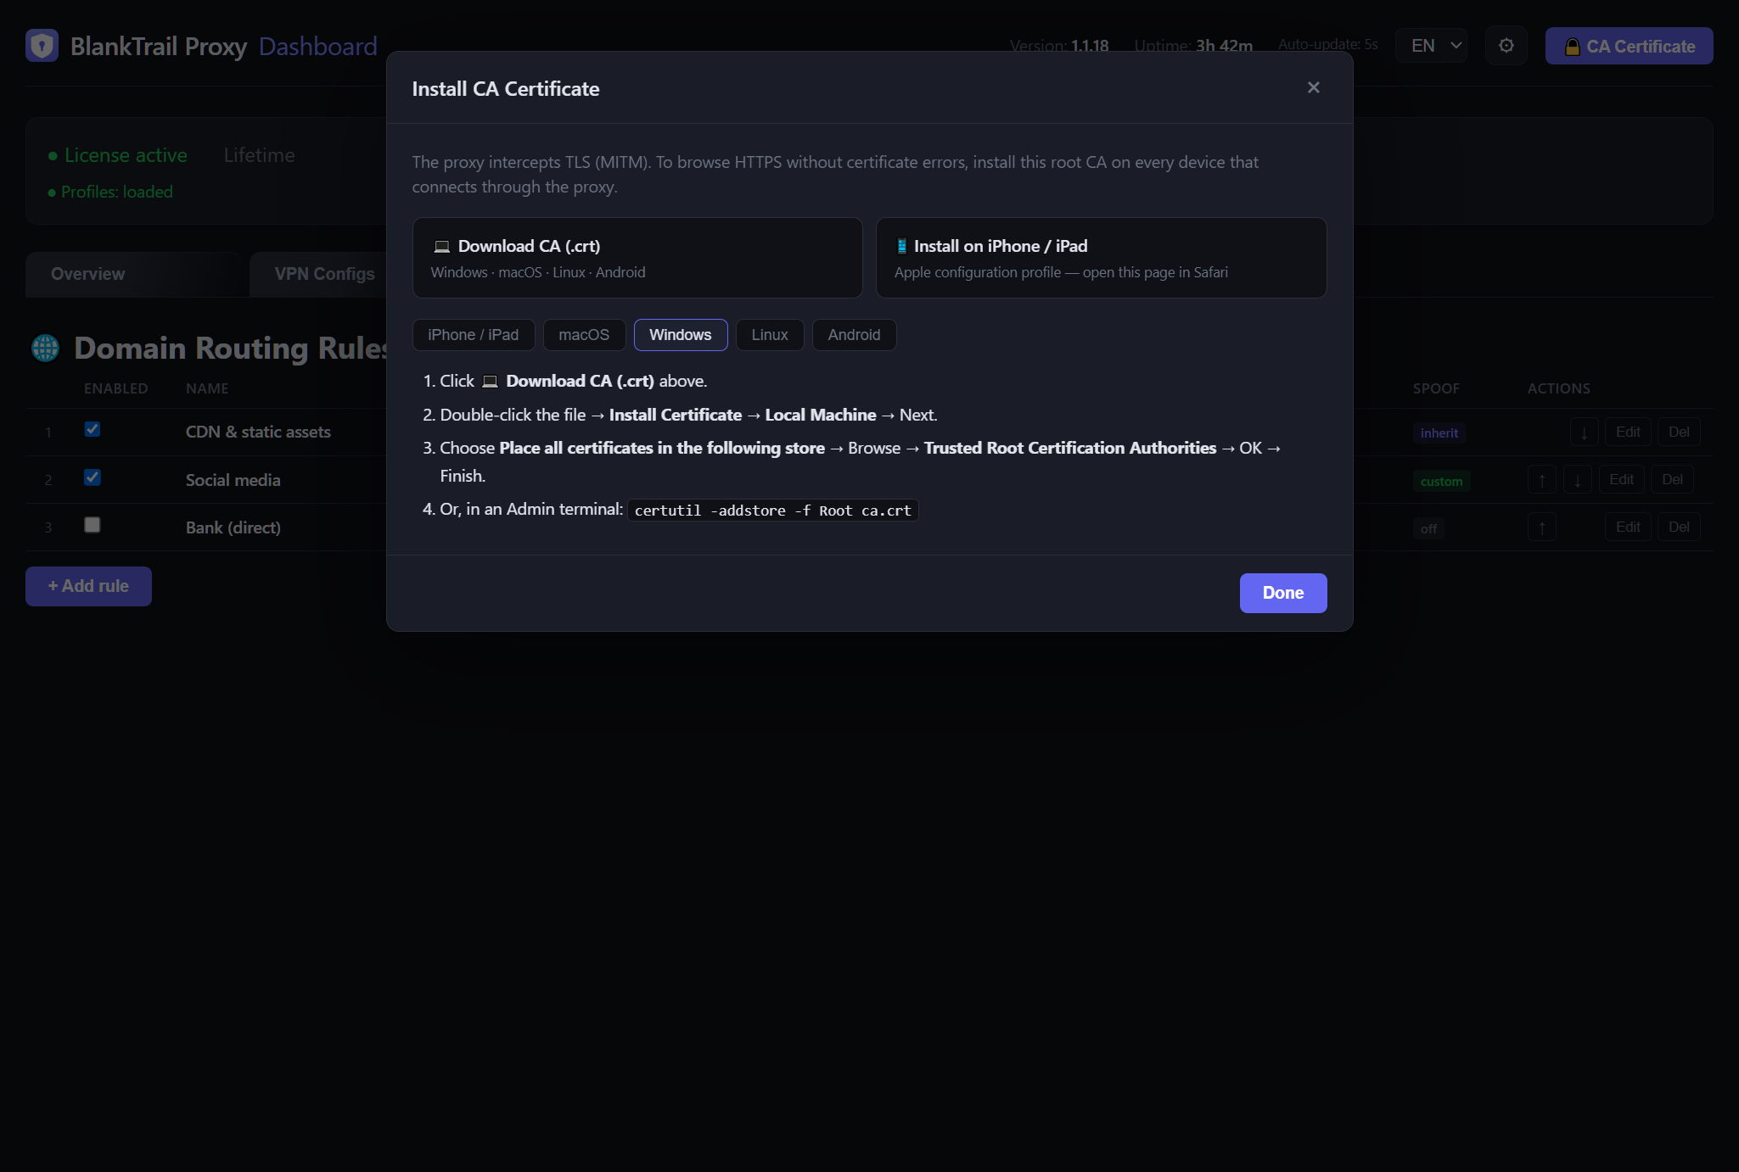Close the Install CA Certificate dialog

(1314, 87)
